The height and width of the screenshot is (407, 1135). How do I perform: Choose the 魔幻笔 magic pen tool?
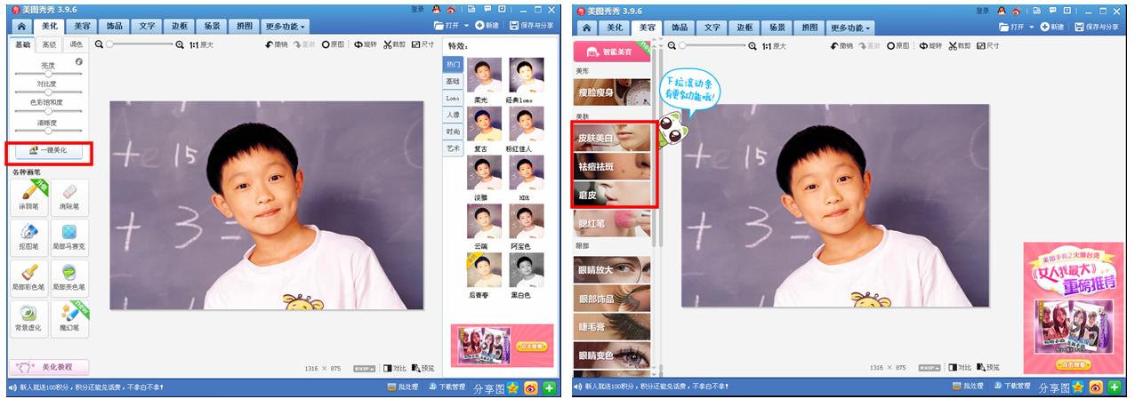tap(68, 317)
